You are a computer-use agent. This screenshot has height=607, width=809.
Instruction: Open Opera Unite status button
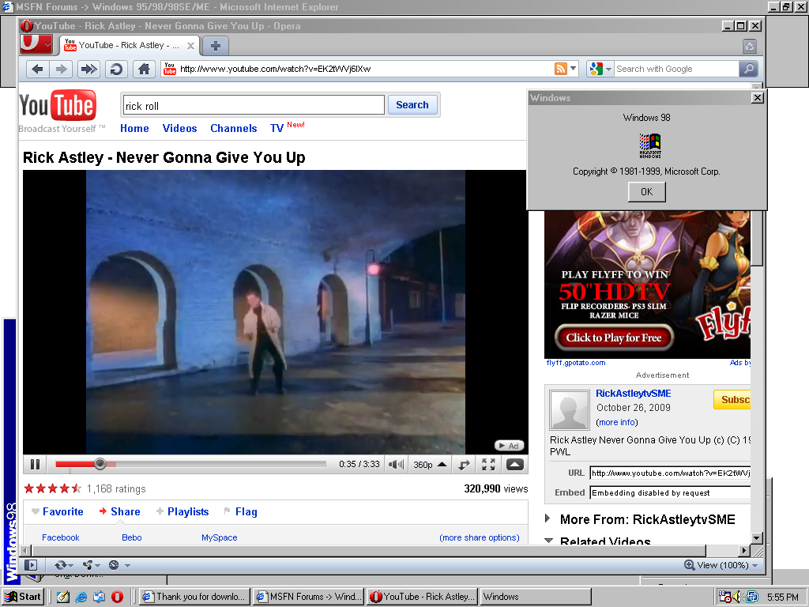[x=92, y=565]
